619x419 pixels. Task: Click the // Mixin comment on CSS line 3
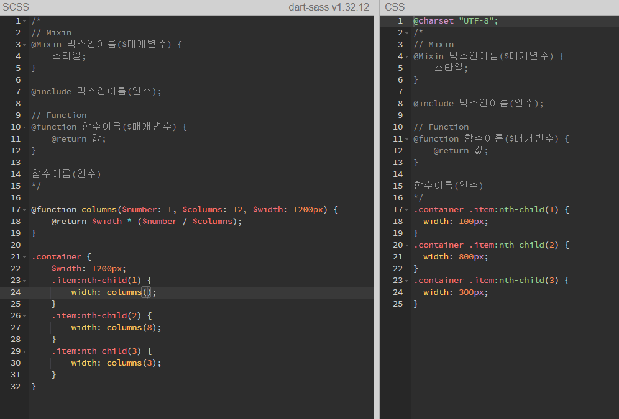click(433, 45)
